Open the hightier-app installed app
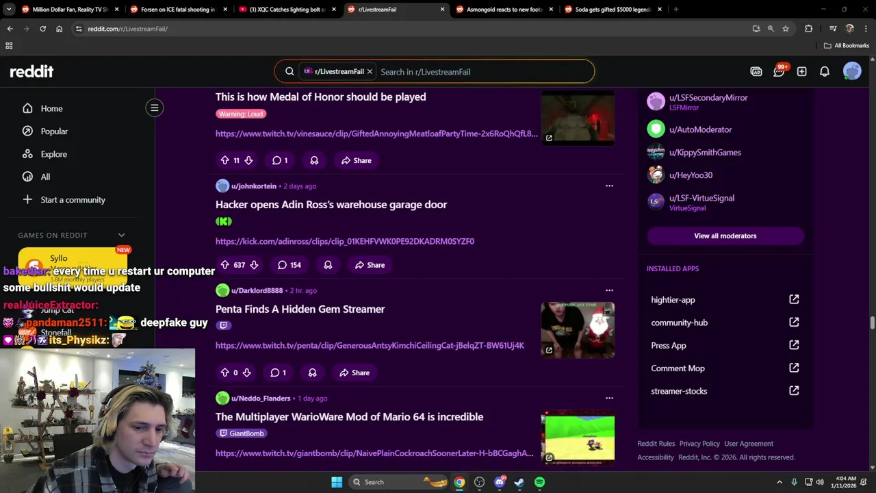This screenshot has height=493, width=876. point(725,299)
